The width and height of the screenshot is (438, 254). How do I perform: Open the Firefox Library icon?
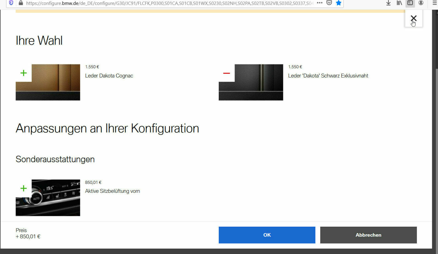click(399, 3)
